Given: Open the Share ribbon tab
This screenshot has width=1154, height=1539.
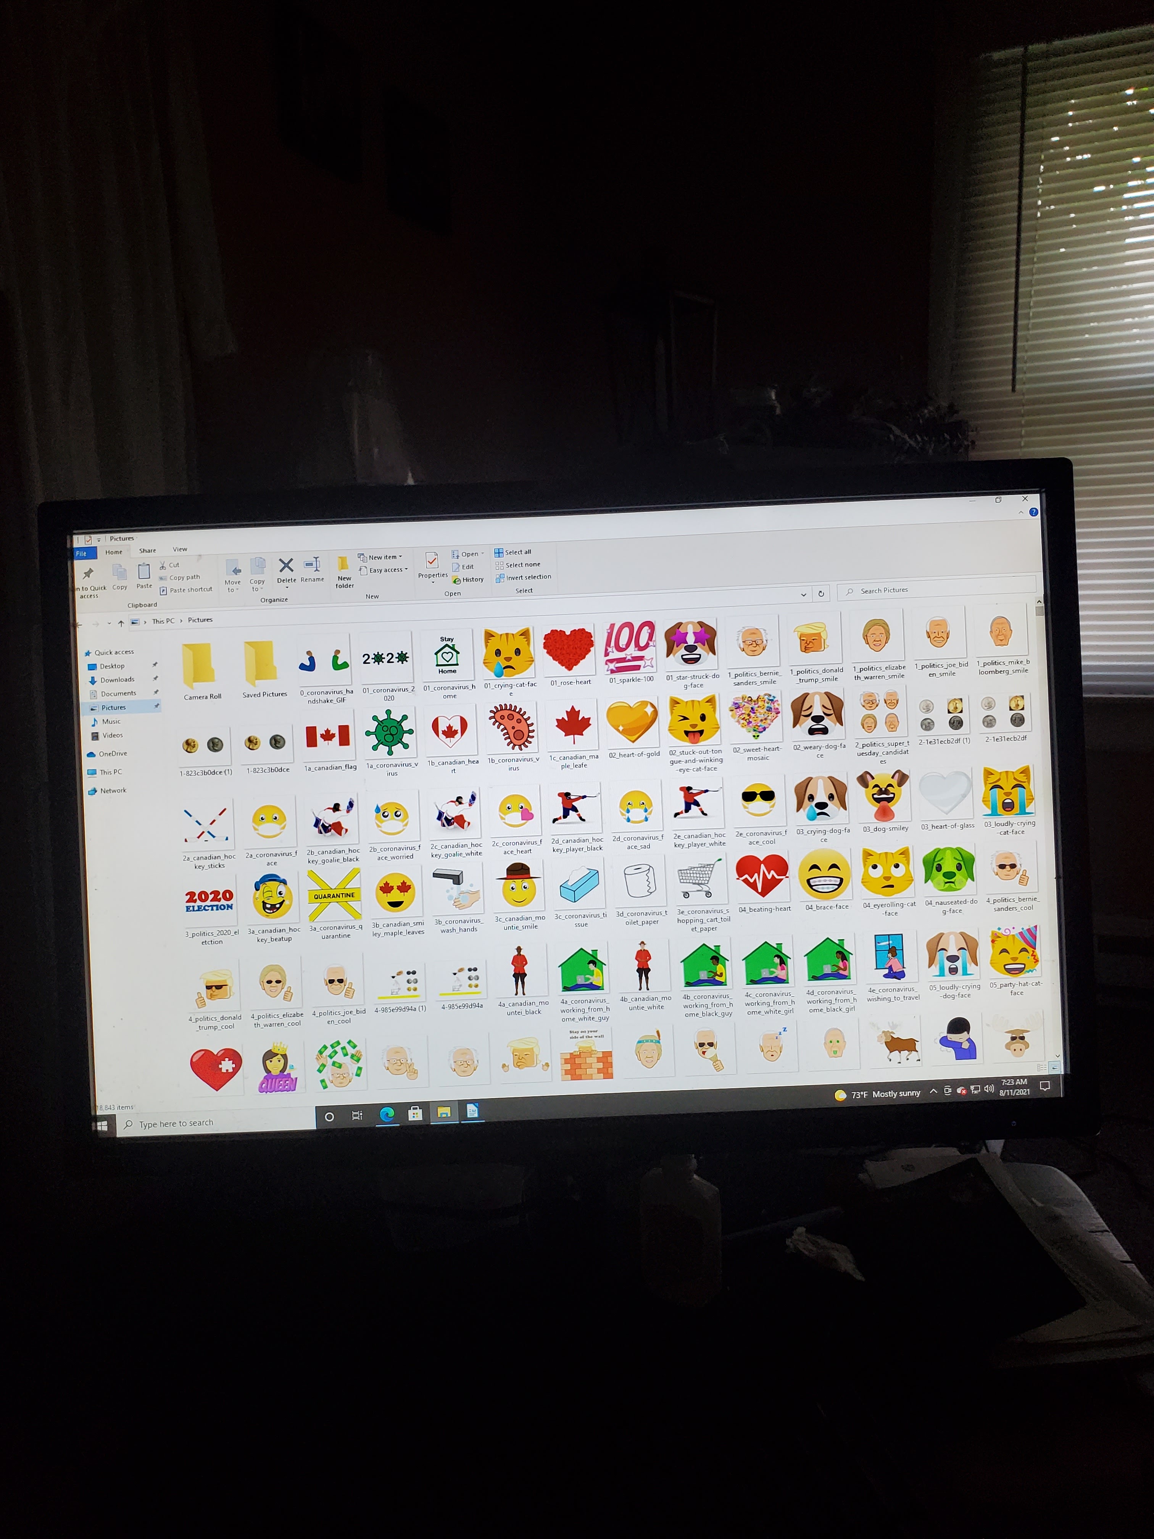Looking at the screenshot, I should click(x=147, y=550).
